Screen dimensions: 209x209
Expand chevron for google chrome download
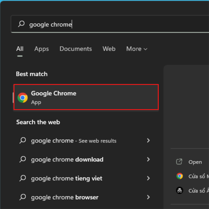tap(148, 159)
